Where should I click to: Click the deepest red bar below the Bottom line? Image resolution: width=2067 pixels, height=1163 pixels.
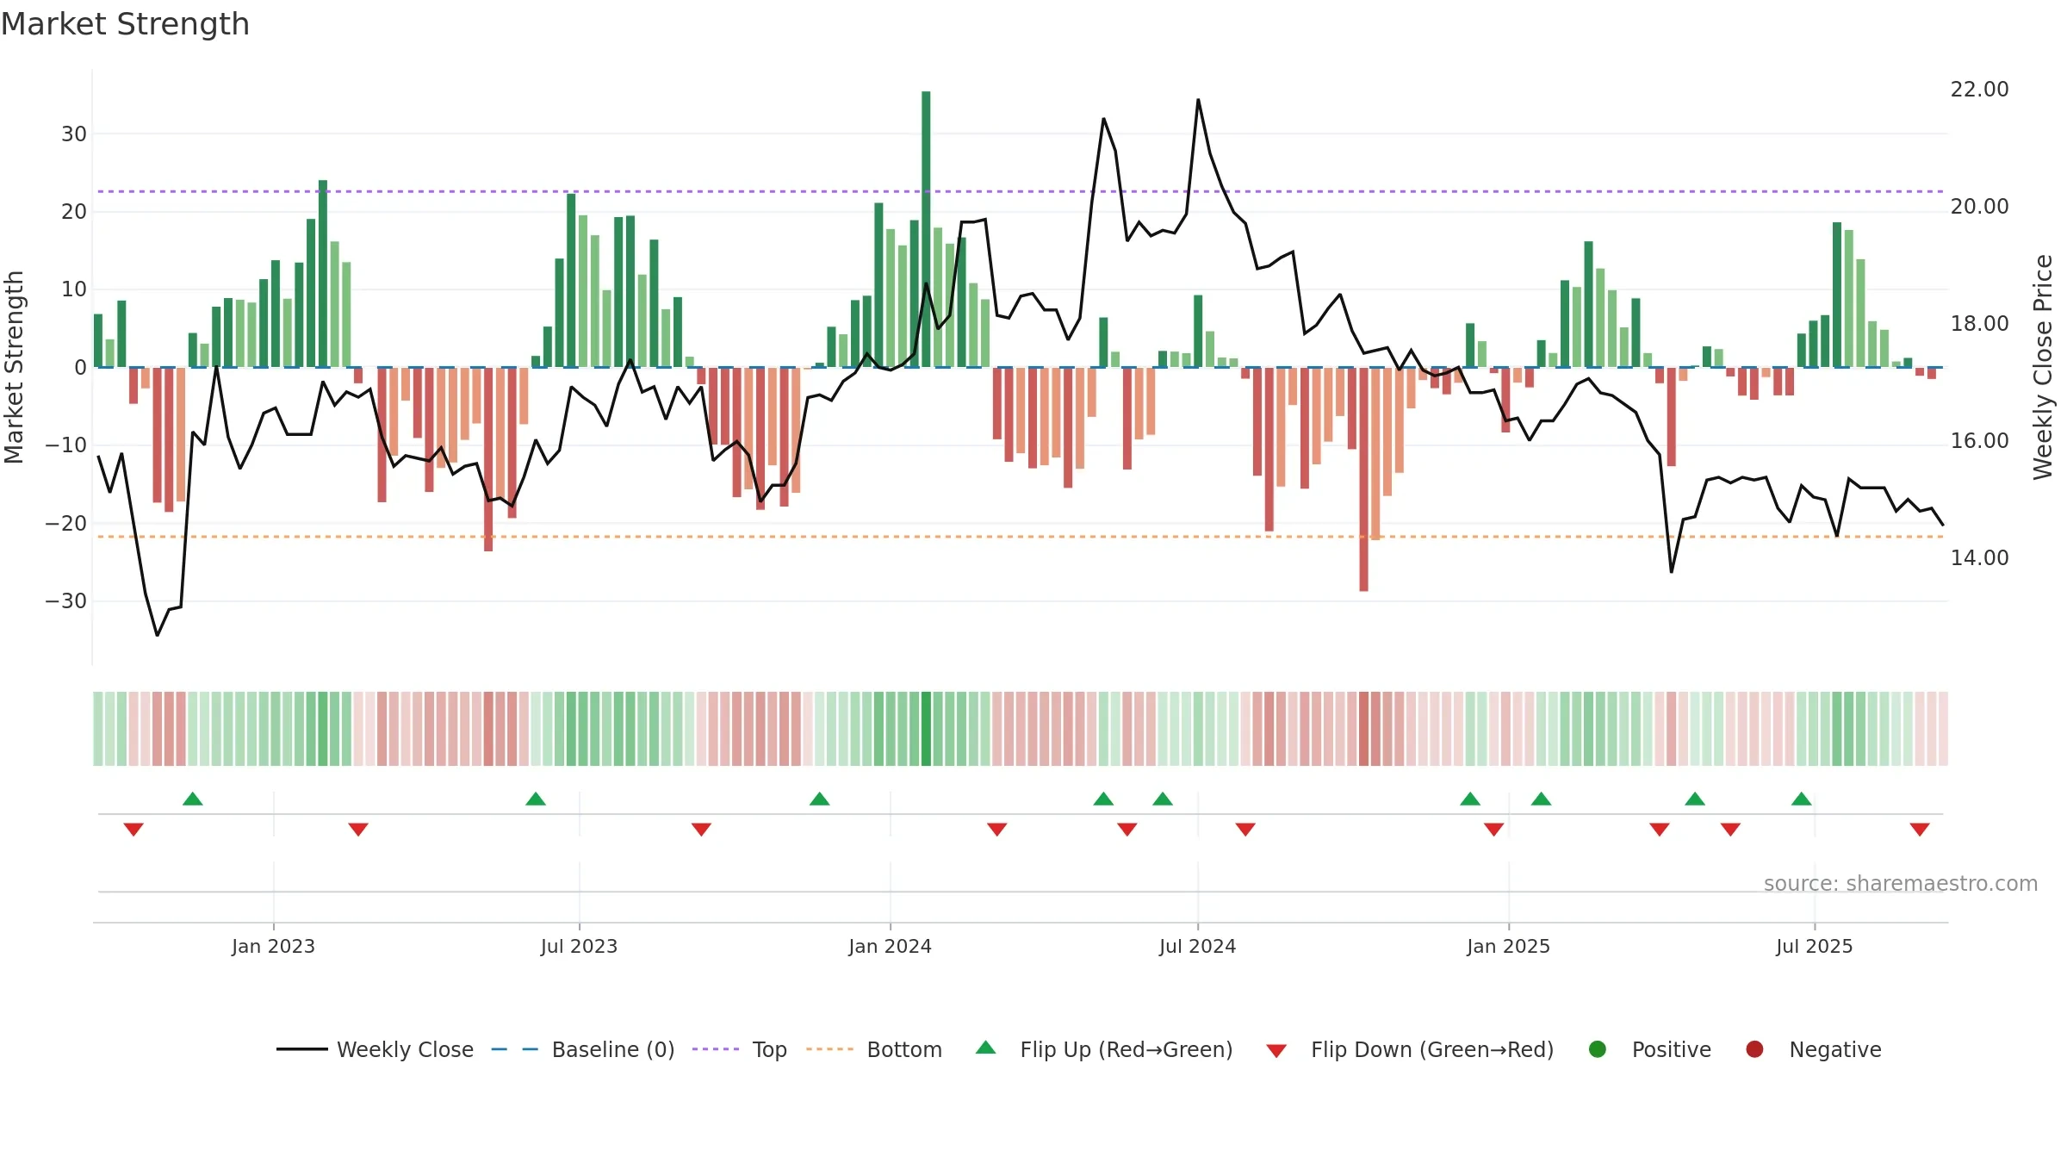click(x=1364, y=479)
